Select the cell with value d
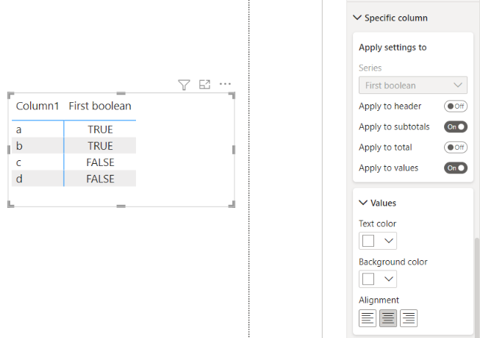480x338 pixels. click(x=37, y=179)
